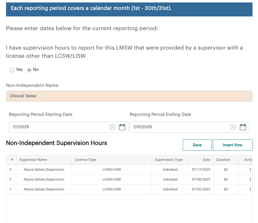Click the Non-Independent Supervision Hours heading

[x=56, y=143]
